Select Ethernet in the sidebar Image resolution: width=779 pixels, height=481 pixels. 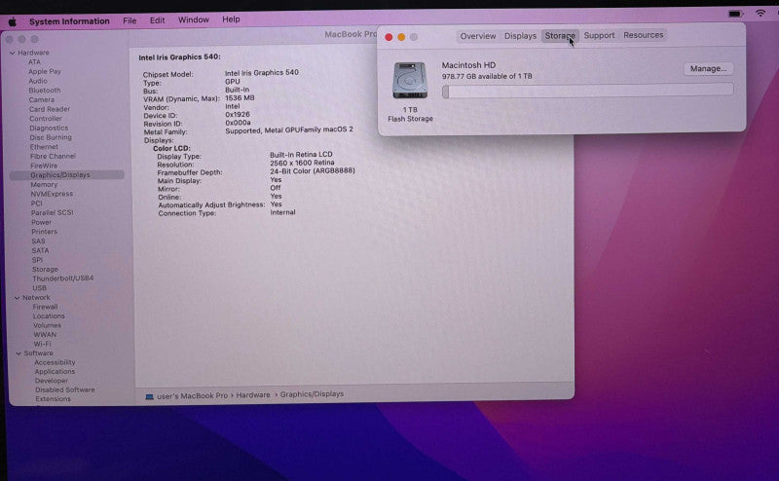click(44, 147)
